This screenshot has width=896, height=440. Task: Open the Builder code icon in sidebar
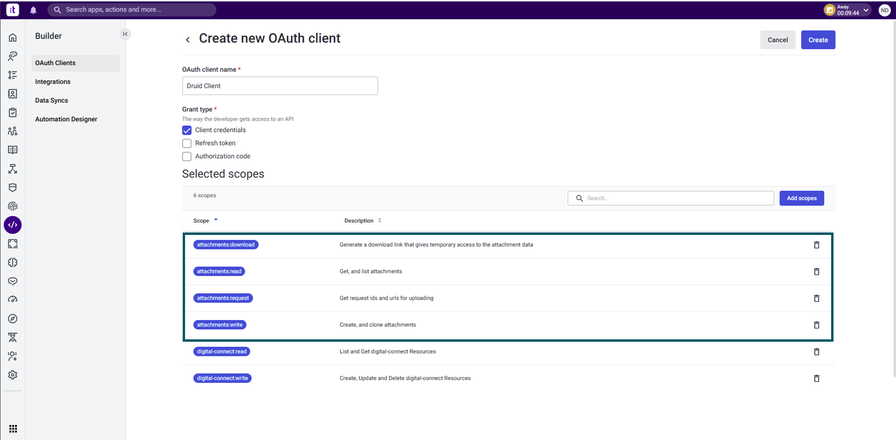click(x=13, y=225)
